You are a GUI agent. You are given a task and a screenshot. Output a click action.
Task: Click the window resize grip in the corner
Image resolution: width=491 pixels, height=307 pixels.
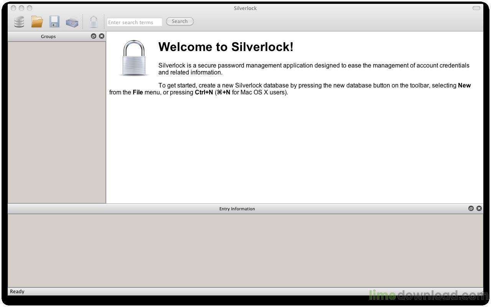coord(480,292)
